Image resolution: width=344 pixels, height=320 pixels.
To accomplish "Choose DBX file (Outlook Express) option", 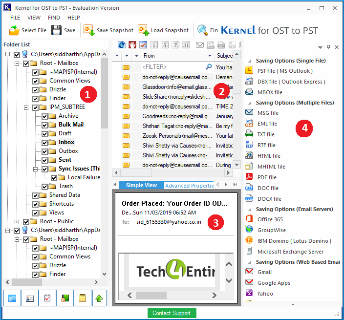I will (x=291, y=82).
